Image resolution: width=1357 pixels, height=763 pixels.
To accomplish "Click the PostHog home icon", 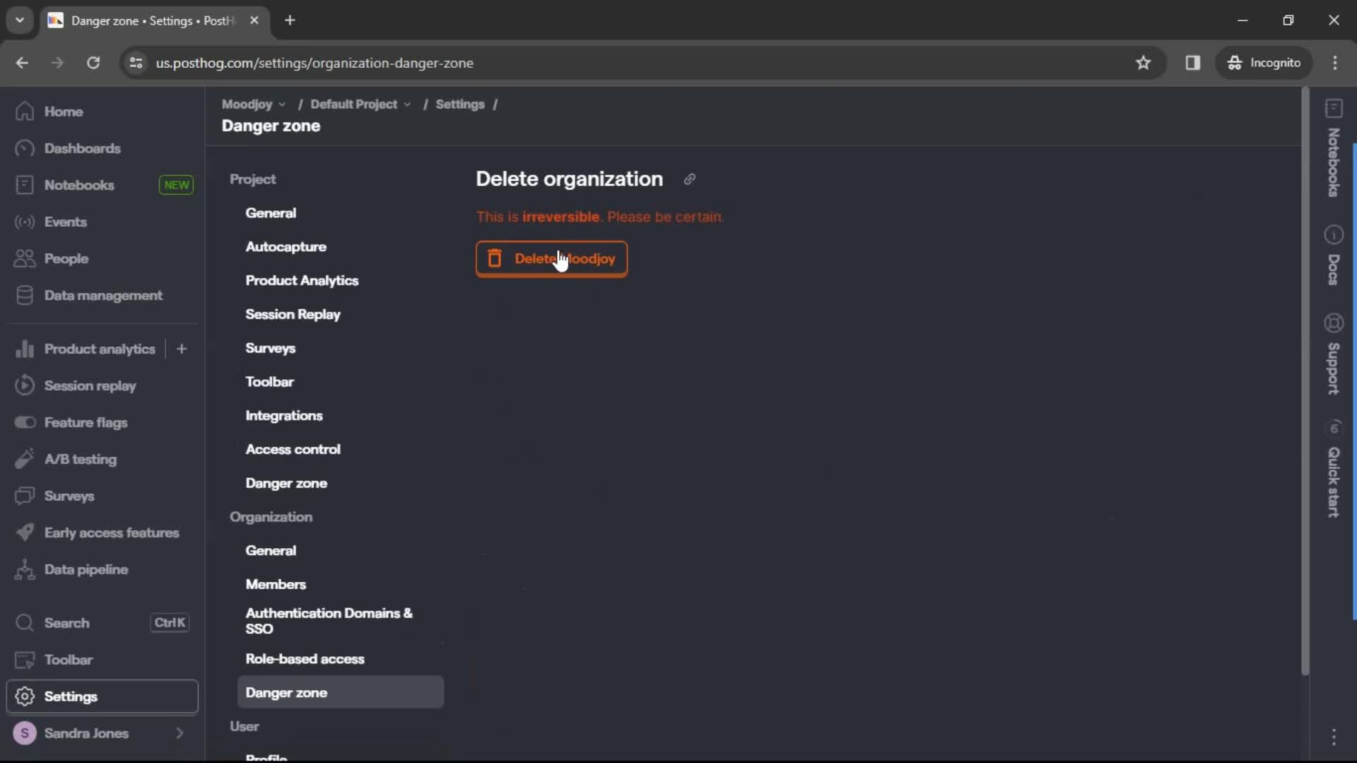I will coord(25,111).
